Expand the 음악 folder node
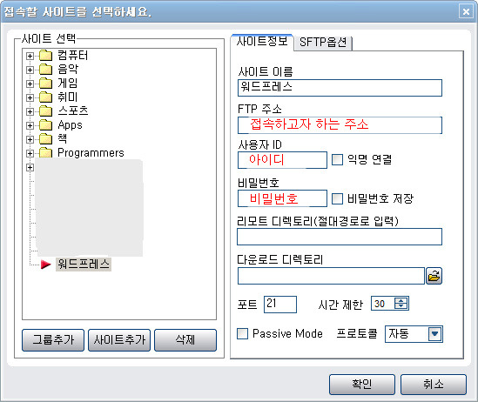Screen dimensions: 478x402 pyautogui.click(x=30, y=70)
